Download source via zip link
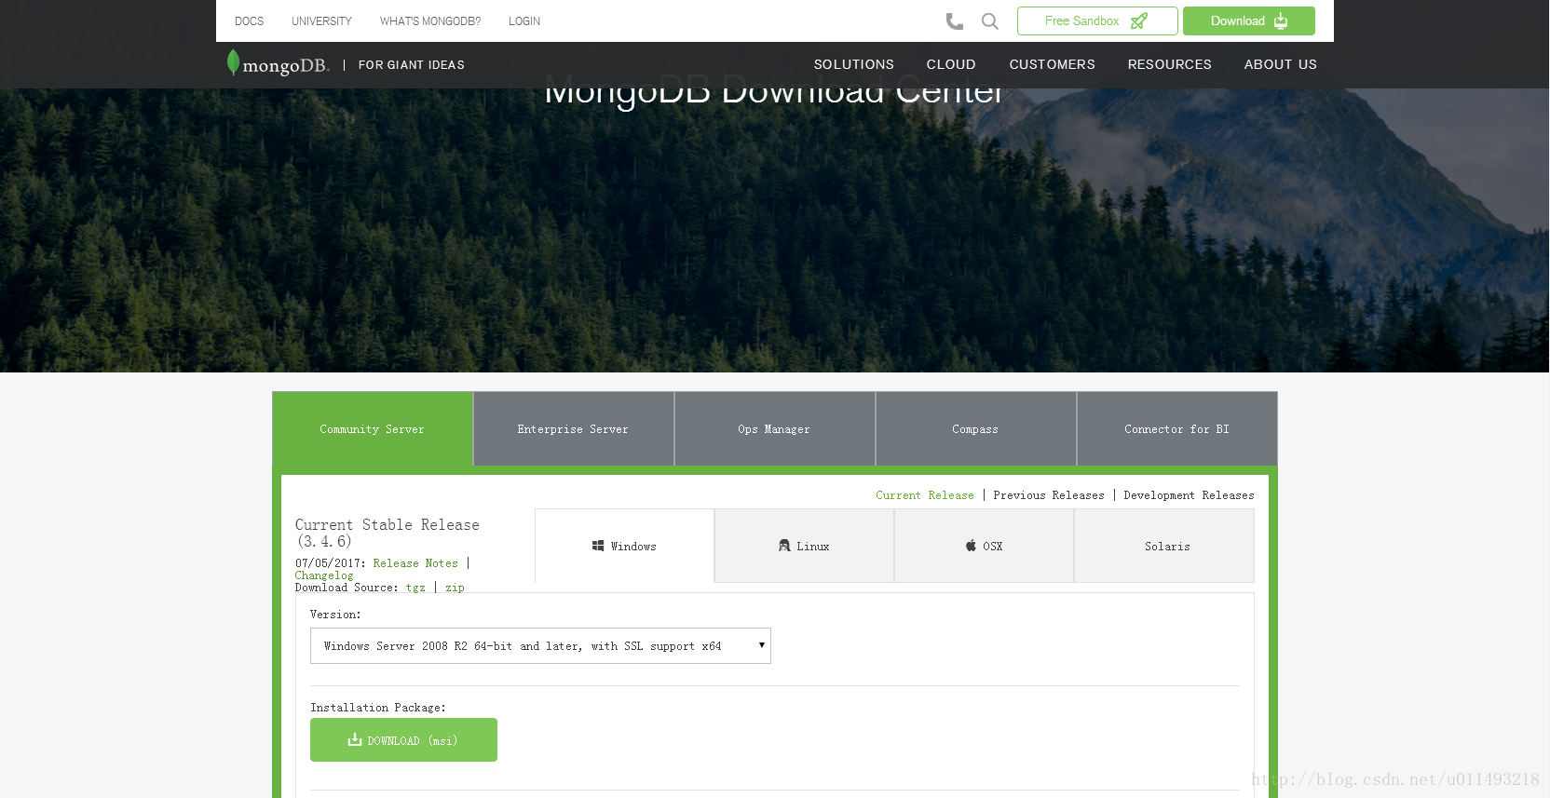Viewport: 1550px width, 798px height. coord(455,588)
